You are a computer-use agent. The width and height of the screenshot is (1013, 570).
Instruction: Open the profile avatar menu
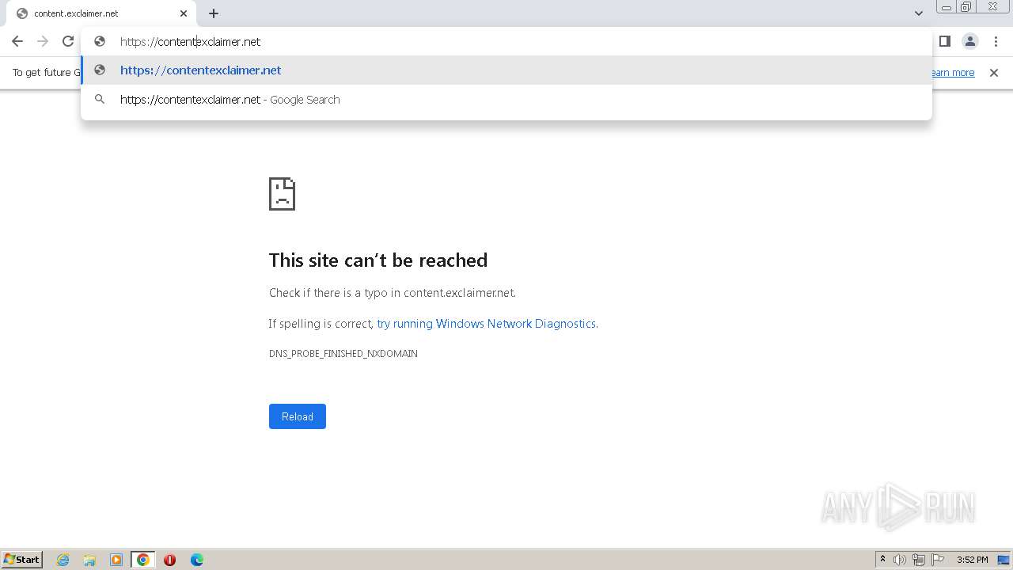969,41
